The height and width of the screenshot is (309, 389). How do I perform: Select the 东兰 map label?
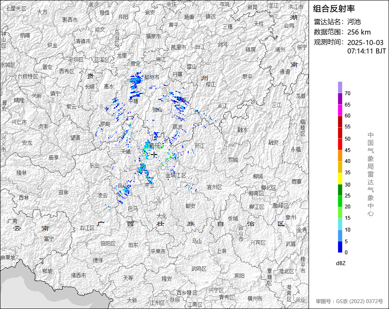[x=149, y=185]
